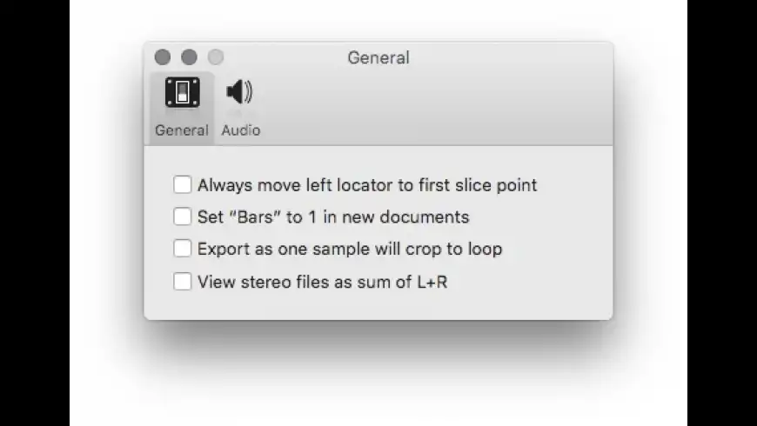Select the General tab label
Viewport: 757px width, 426px height.
[x=182, y=130]
